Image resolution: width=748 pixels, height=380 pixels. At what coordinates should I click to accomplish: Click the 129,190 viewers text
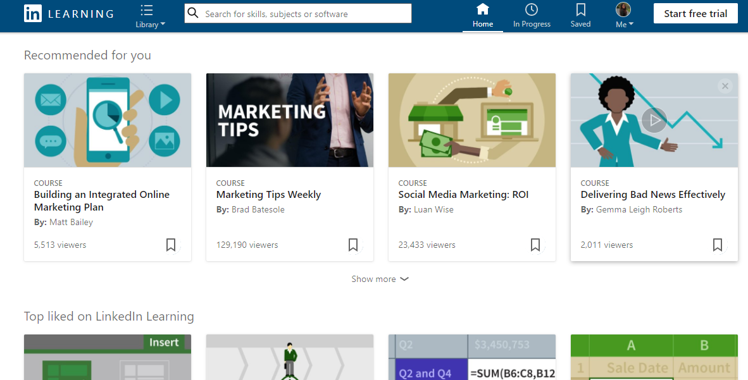pyautogui.click(x=247, y=245)
